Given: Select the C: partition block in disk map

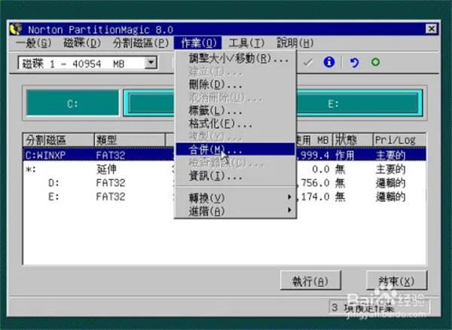Looking at the screenshot, I should [72, 103].
